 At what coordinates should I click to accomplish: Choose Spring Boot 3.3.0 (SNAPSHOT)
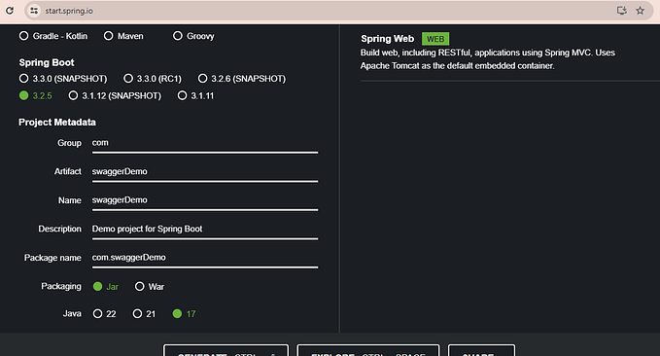tap(63, 79)
